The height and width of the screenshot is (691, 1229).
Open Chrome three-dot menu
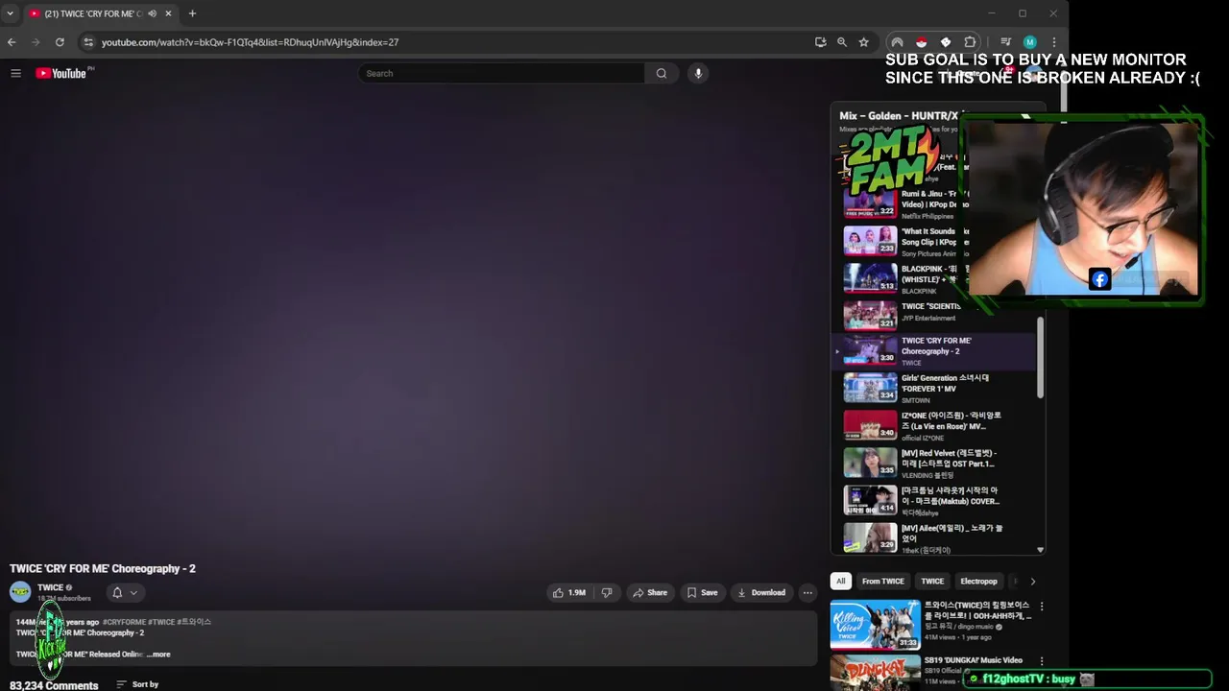click(1053, 42)
